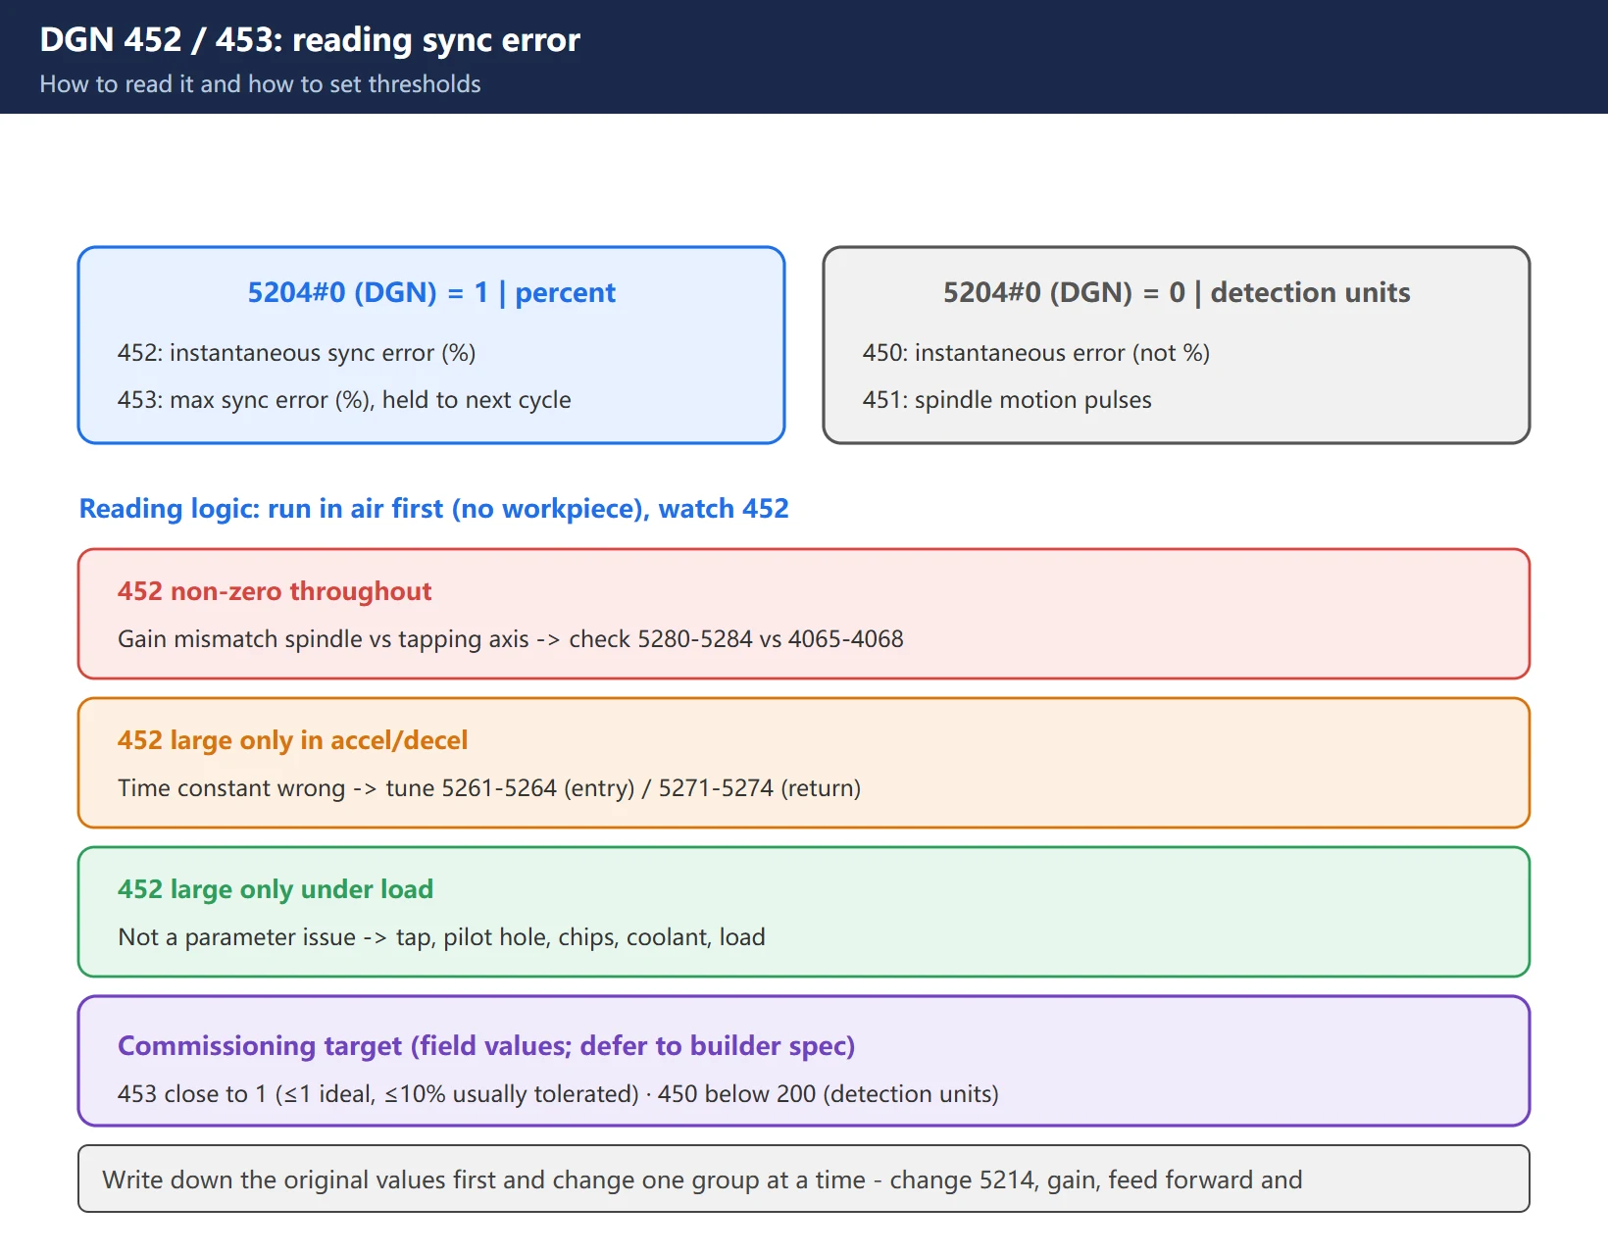This screenshot has height=1255, width=1608.
Task: Click "453: max sync error (%), held to next cycle"
Action: pos(344,400)
